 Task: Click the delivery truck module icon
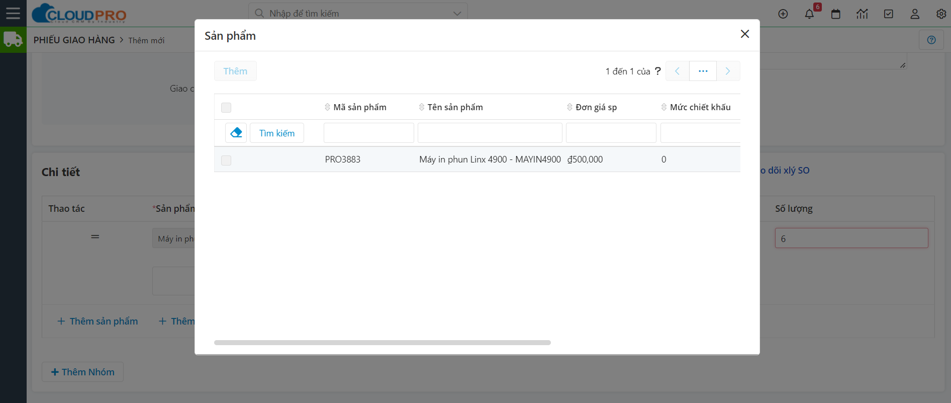(x=13, y=40)
